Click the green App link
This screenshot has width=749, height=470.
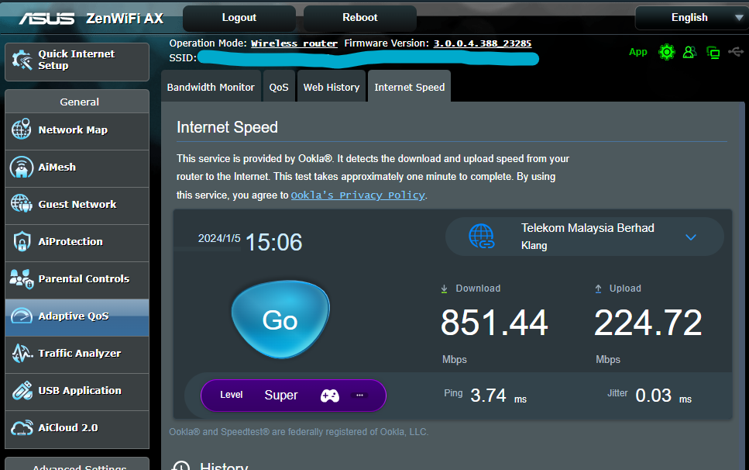click(638, 52)
